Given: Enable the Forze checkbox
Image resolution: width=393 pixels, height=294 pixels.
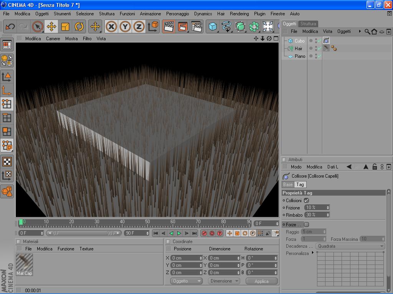Looking at the screenshot, I should [306, 225].
